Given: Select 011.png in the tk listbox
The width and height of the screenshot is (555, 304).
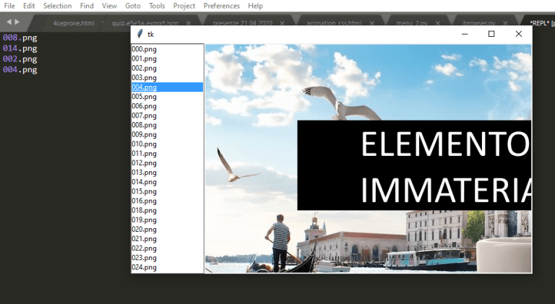Looking at the screenshot, I should pyautogui.click(x=167, y=154).
